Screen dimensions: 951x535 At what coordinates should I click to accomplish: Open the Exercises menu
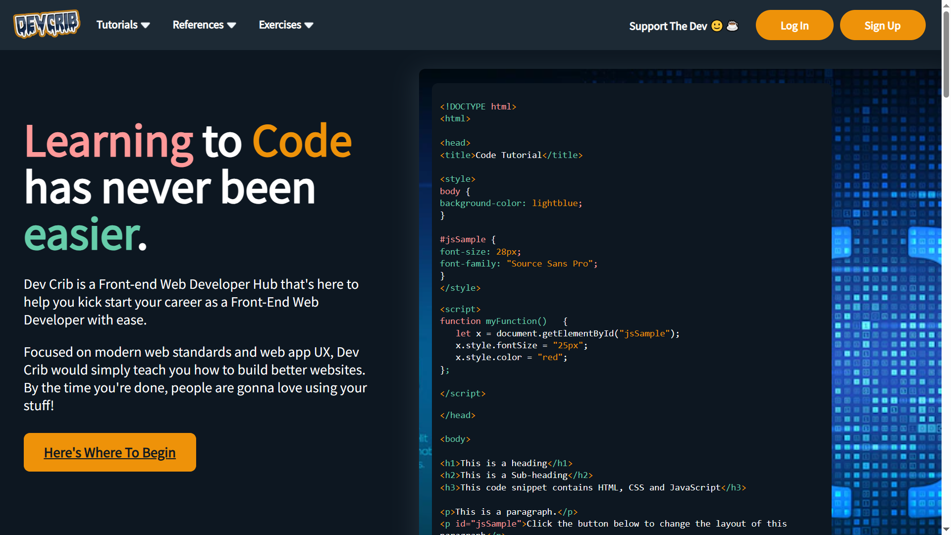pos(286,25)
